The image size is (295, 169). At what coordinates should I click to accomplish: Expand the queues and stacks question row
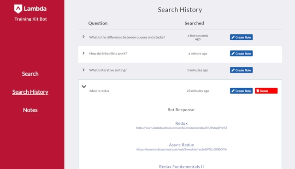point(83,36)
